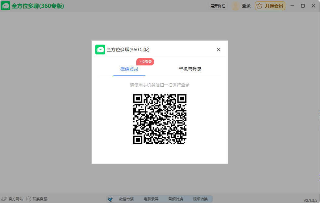Image resolution: width=320 pixels, height=203 pixels.
Task: Switch to 手机号登录 tab
Action: (190, 69)
